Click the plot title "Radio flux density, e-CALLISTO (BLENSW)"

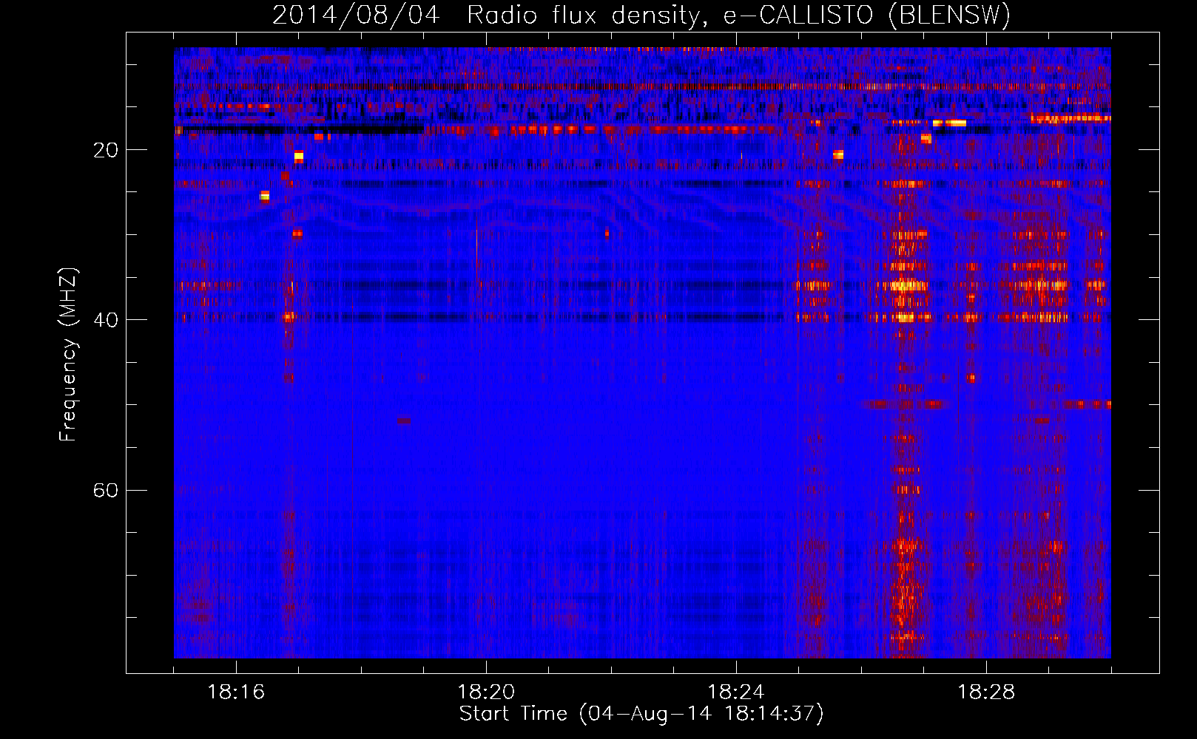tap(739, 15)
